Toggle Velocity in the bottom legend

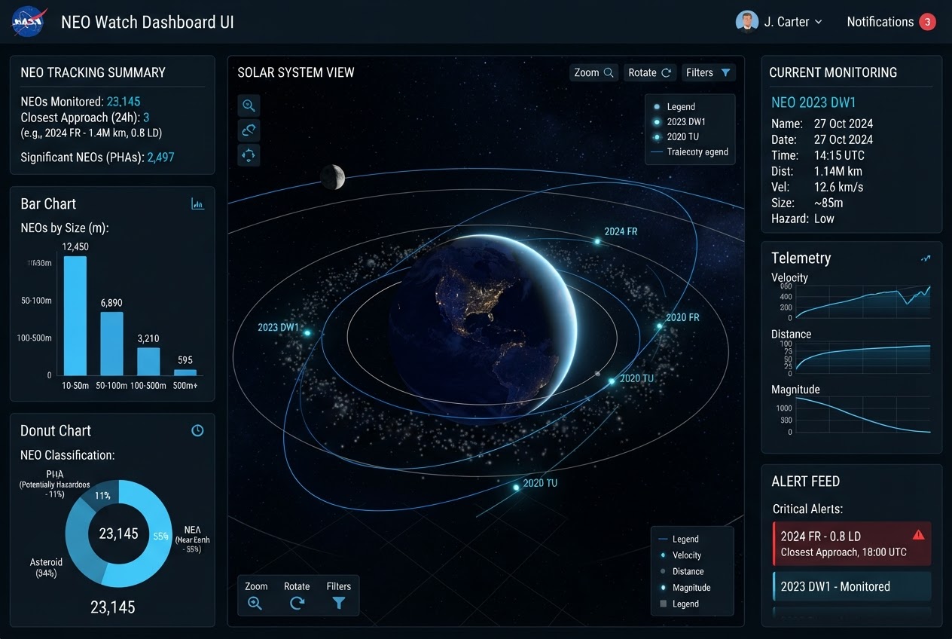680,555
